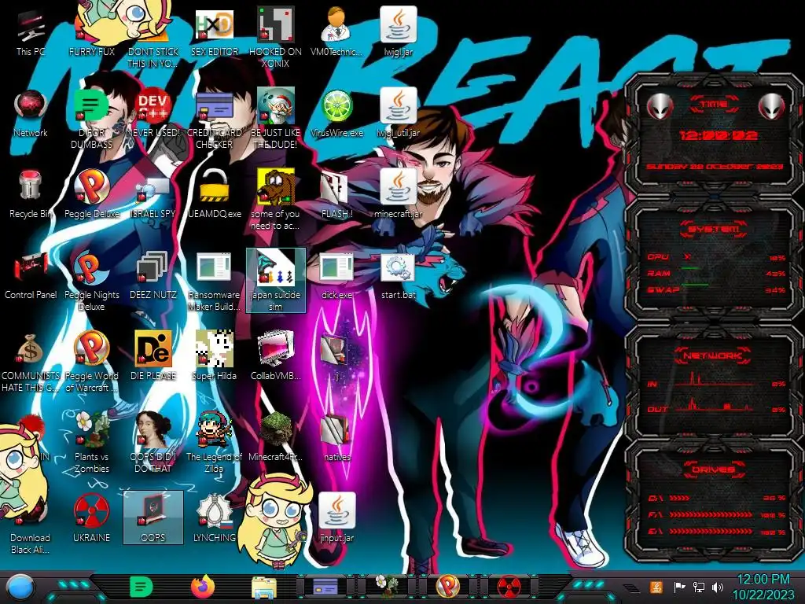Select the folder named j
This screenshot has height=604, width=805.
point(336,356)
